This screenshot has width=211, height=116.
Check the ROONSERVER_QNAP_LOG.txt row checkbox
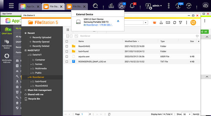coord(67,62)
